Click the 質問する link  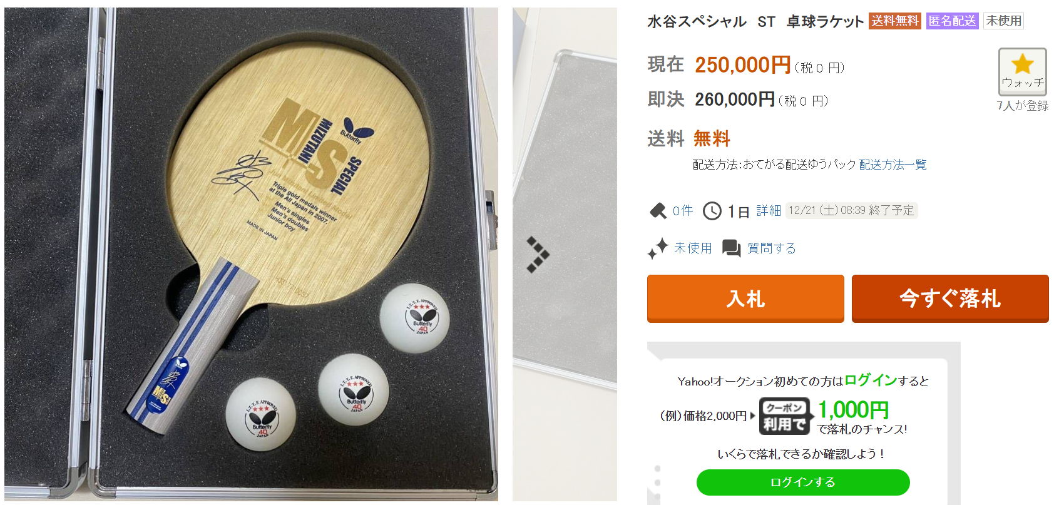772,248
